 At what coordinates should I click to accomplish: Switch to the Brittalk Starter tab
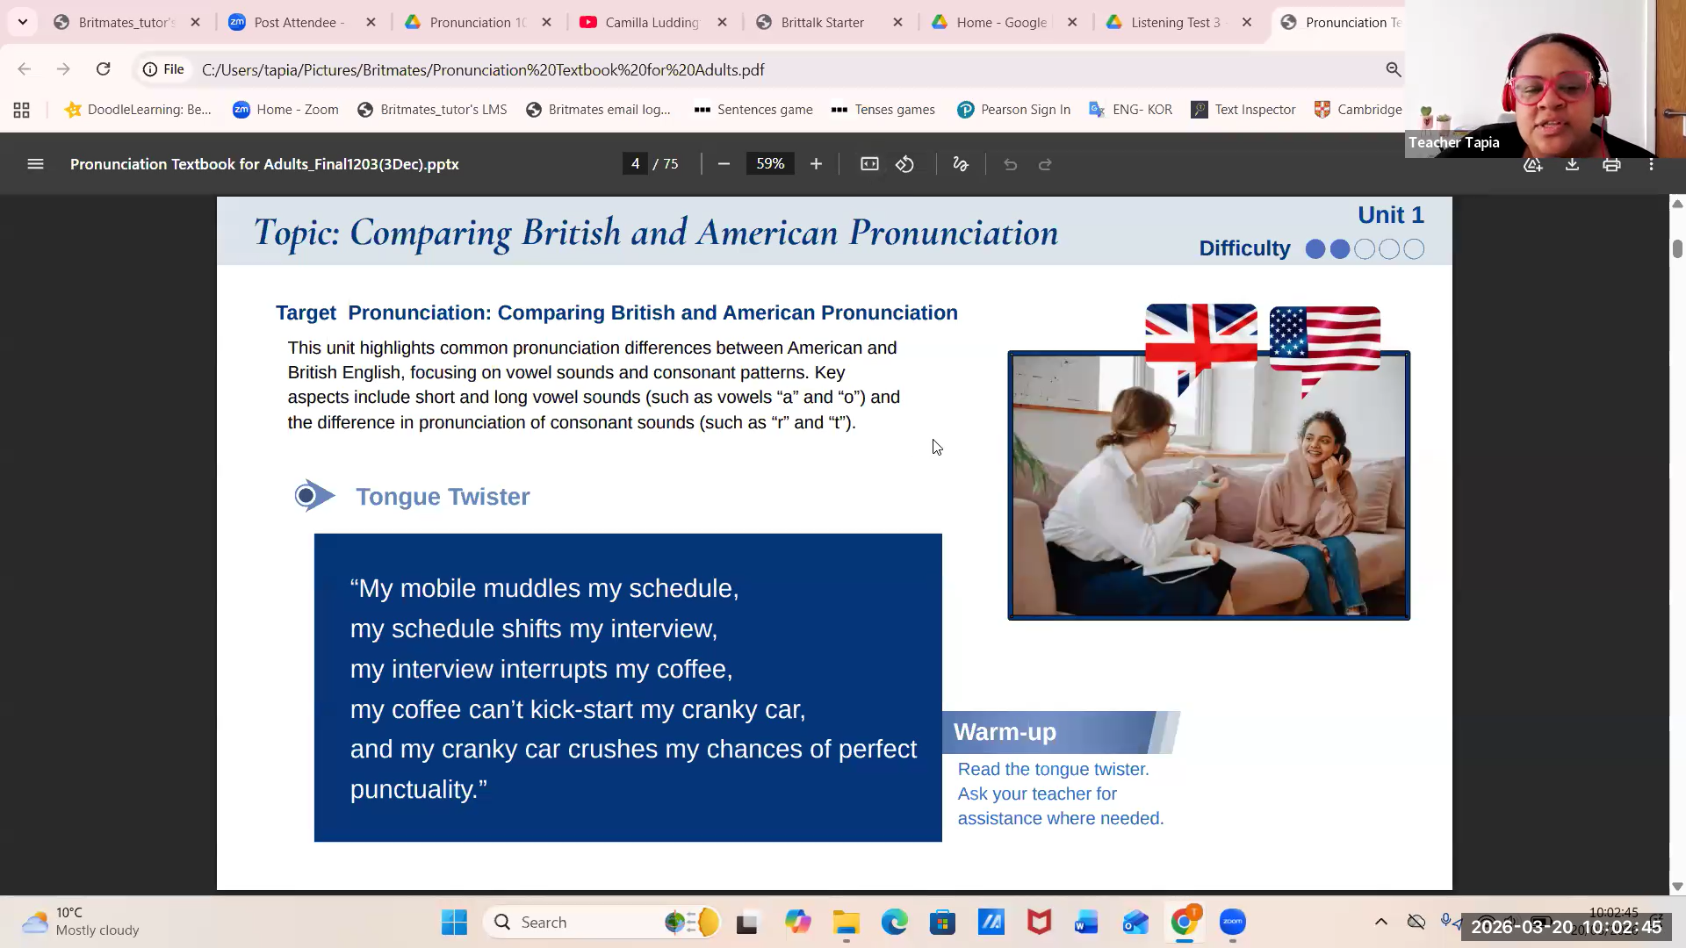click(x=822, y=22)
